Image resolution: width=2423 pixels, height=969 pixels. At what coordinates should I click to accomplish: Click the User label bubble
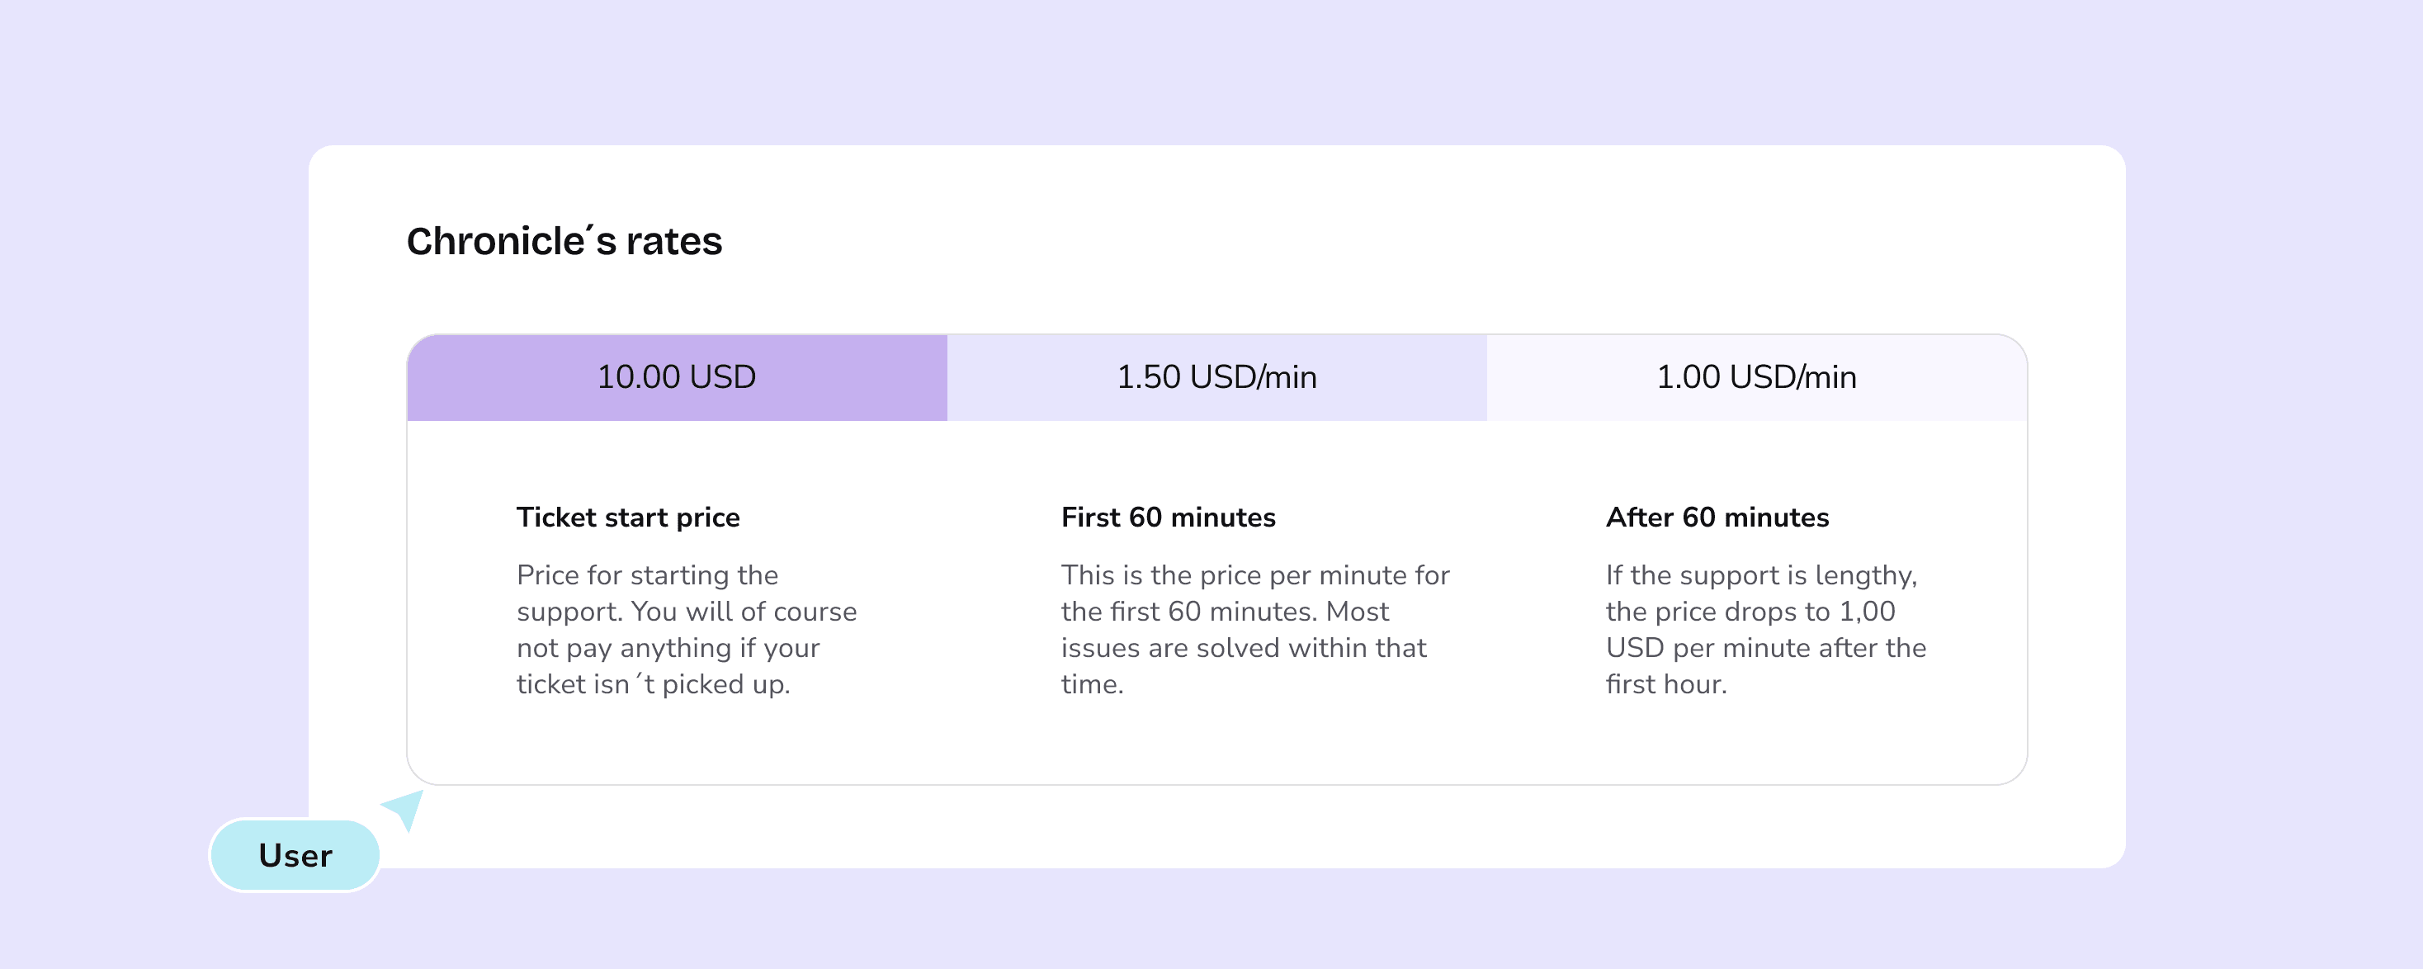[295, 855]
